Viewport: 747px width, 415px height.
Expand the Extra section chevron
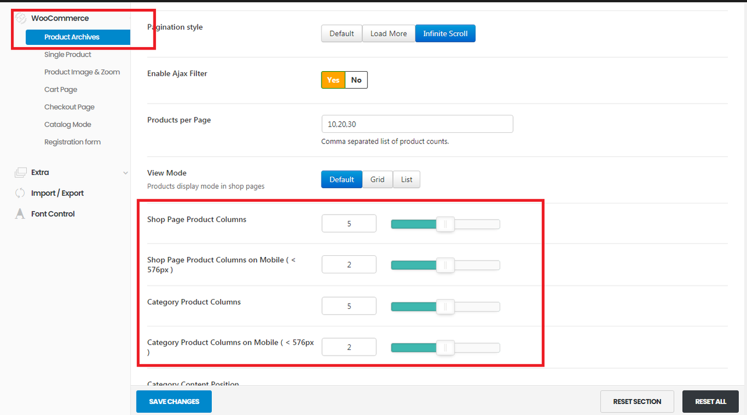(x=125, y=173)
